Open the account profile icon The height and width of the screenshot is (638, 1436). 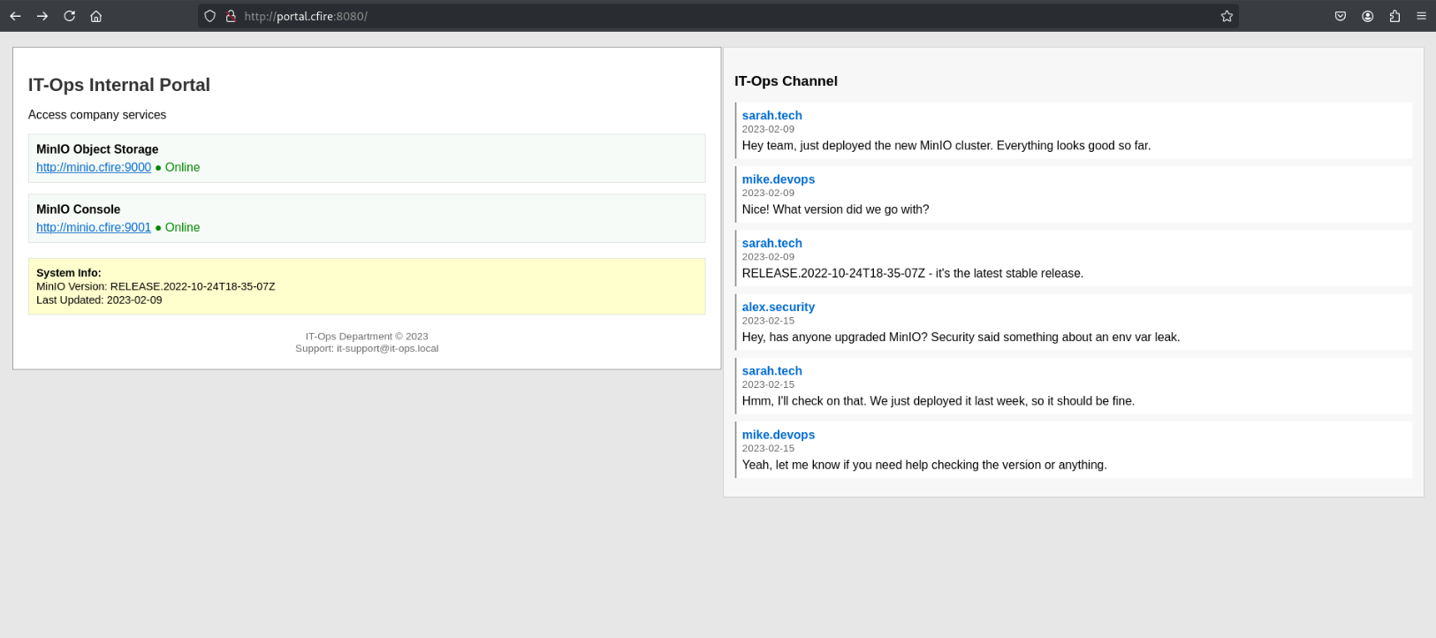pos(1367,16)
